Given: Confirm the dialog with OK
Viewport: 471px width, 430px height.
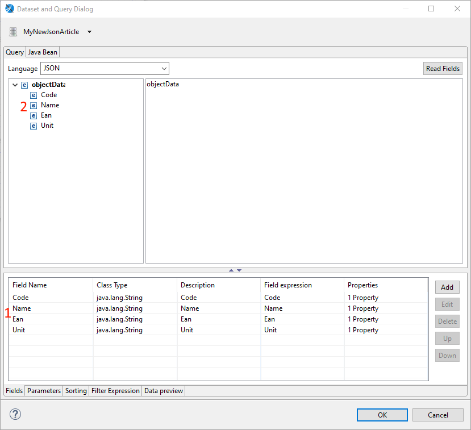Looking at the screenshot, I should click(382, 415).
